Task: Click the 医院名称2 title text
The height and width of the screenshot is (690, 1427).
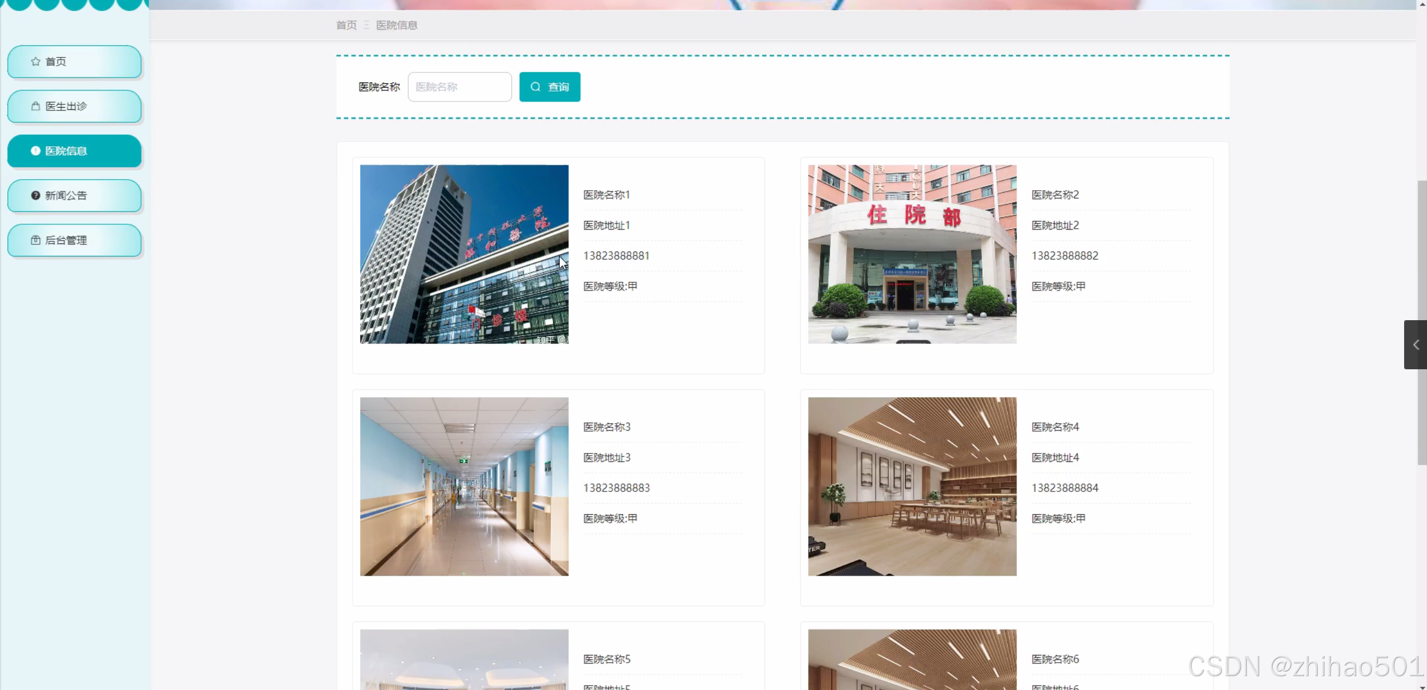Action: click(1054, 195)
